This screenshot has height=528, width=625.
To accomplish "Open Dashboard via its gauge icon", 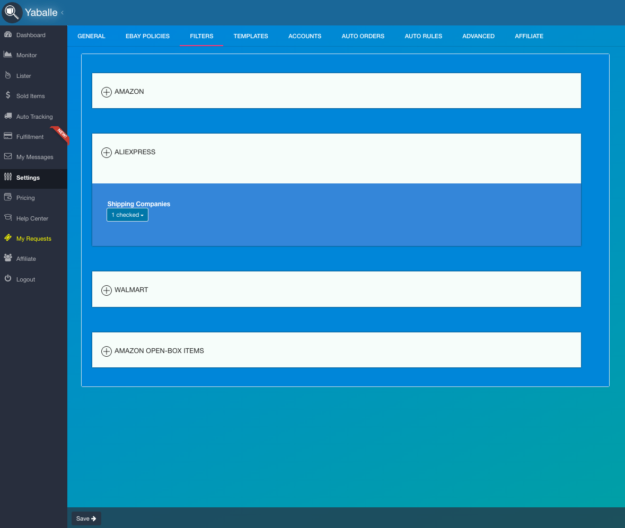I will (8, 34).
